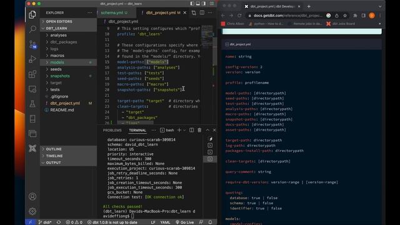400x225 pixels.
Task: Open the Manage gear menu
Action: (x=32, y=211)
